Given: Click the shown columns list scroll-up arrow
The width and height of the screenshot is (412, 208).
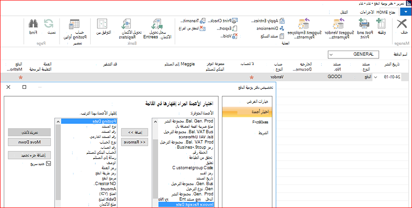Looking at the screenshot, I should 58,122.
